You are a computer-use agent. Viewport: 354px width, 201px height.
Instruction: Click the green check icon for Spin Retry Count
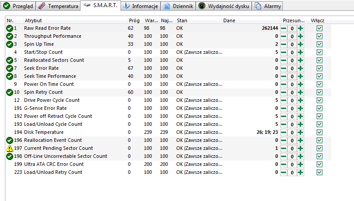pos(9,92)
